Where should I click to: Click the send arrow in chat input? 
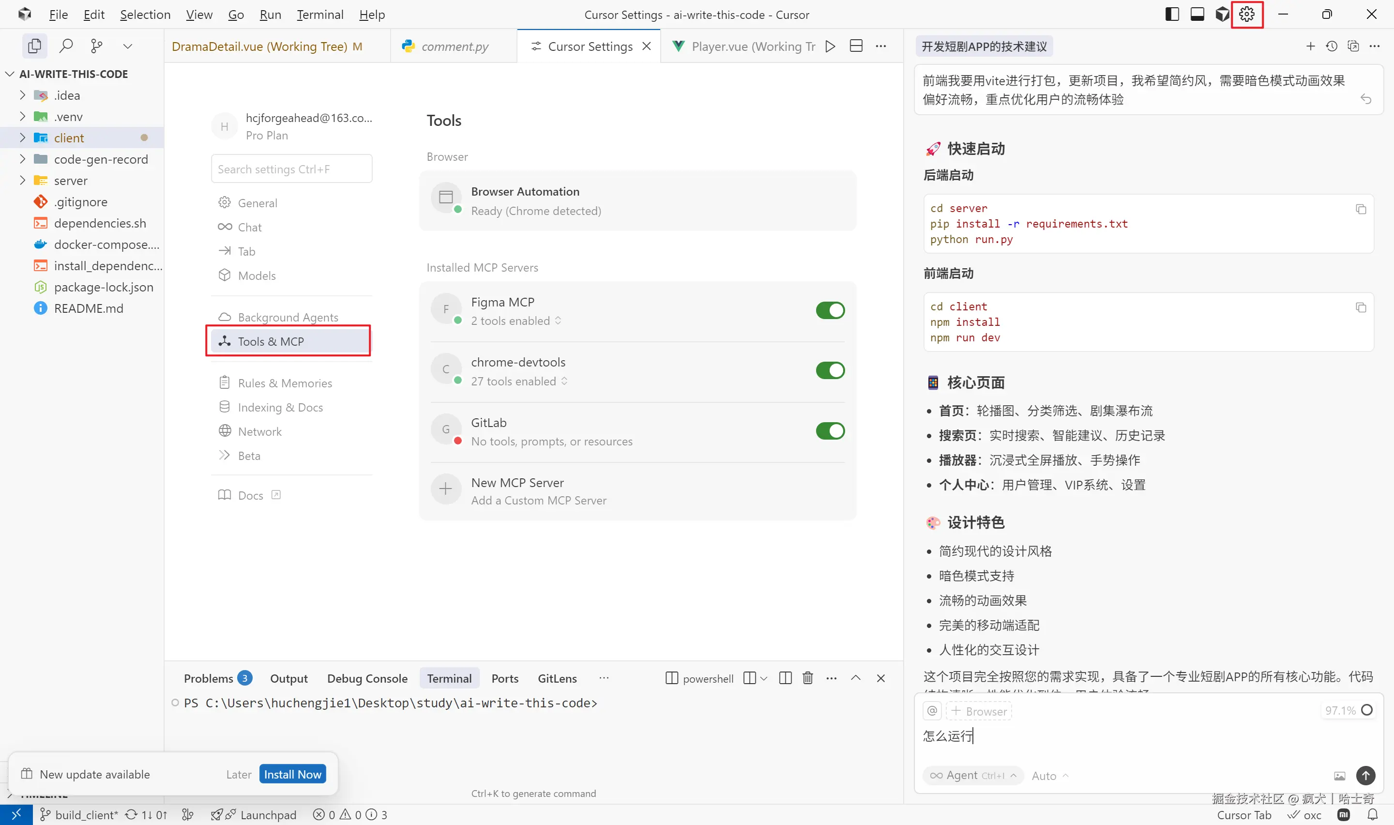tap(1365, 775)
